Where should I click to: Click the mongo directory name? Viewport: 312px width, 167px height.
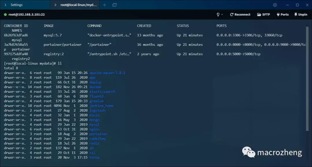tap(94, 120)
